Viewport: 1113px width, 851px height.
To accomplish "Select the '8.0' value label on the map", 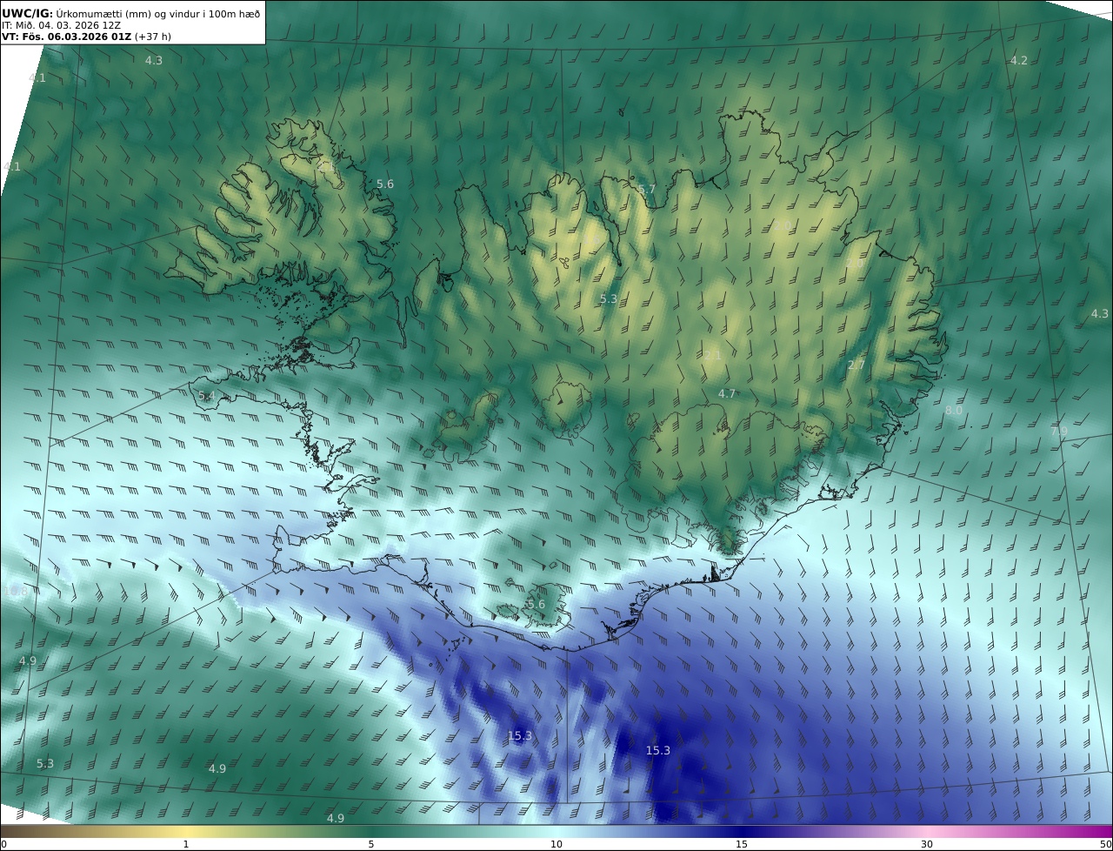I will 954,410.
